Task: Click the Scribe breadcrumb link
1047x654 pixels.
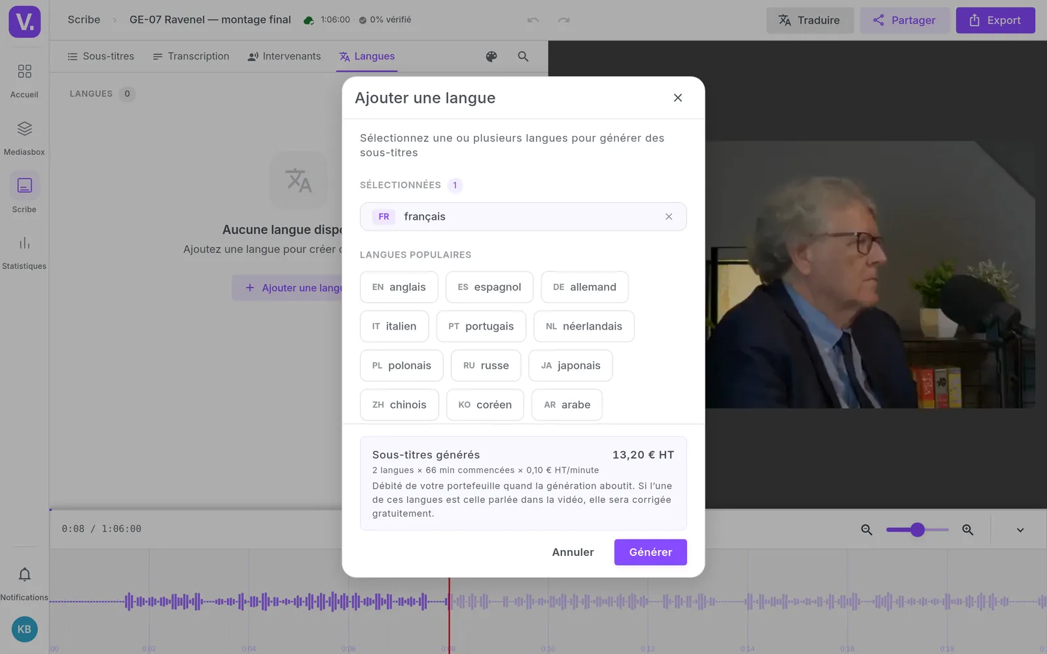Action: pos(84,20)
